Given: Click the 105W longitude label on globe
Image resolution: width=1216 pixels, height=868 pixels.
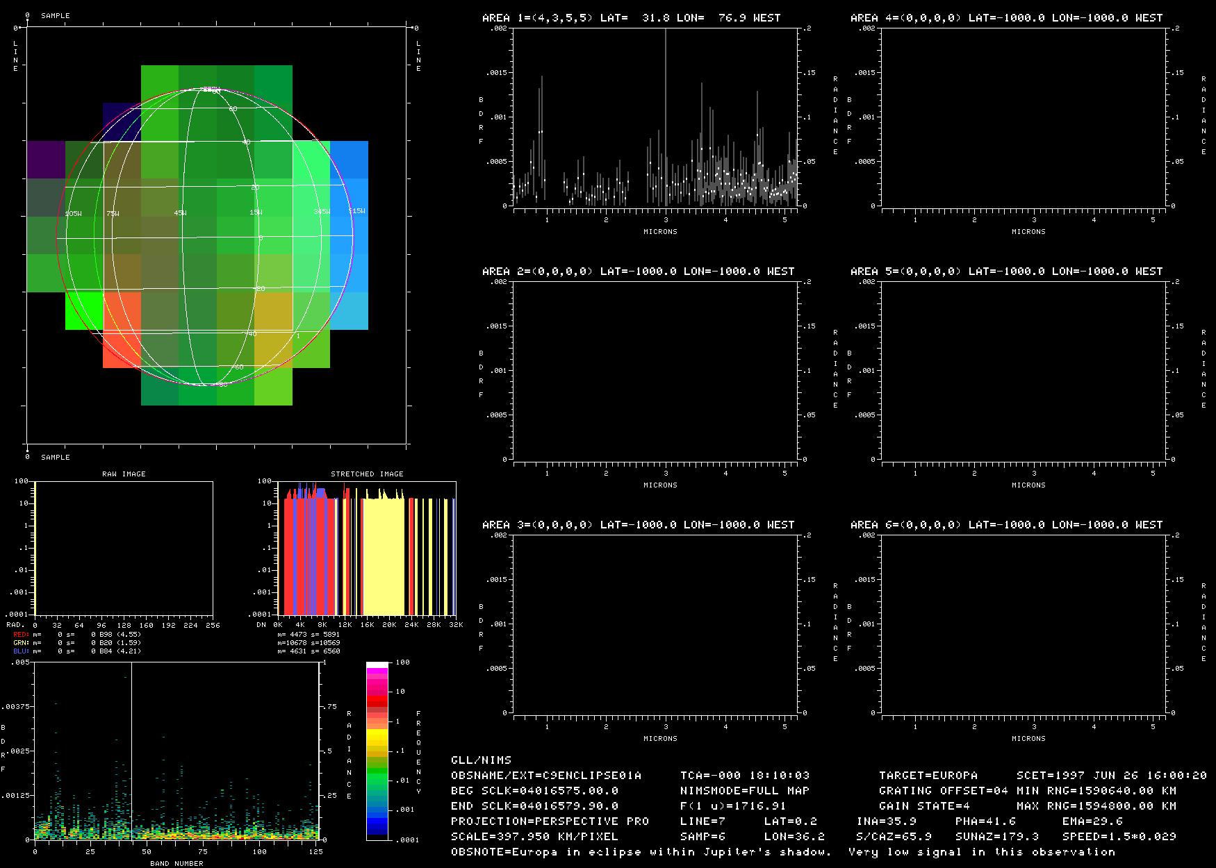Looking at the screenshot, I should (x=73, y=213).
